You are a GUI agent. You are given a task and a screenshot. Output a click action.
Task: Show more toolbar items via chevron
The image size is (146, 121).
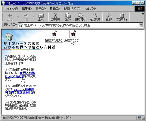click(x=143, y=14)
